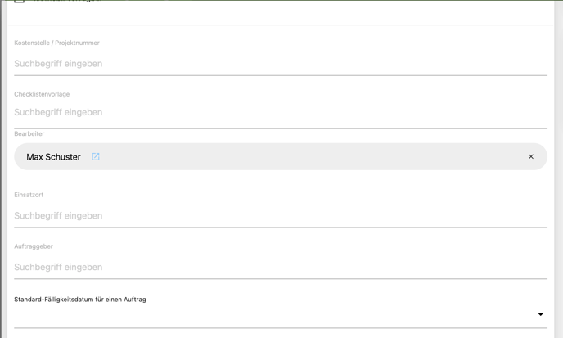Toggle the partially visible checkbox at top
The width and height of the screenshot is (563, 338).
20,2
